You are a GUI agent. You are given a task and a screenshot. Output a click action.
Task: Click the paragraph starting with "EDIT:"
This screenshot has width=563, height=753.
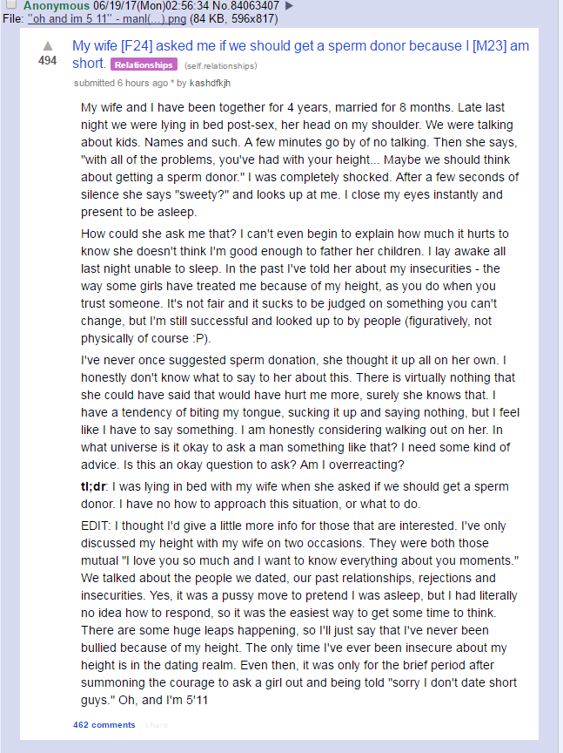point(296,611)
